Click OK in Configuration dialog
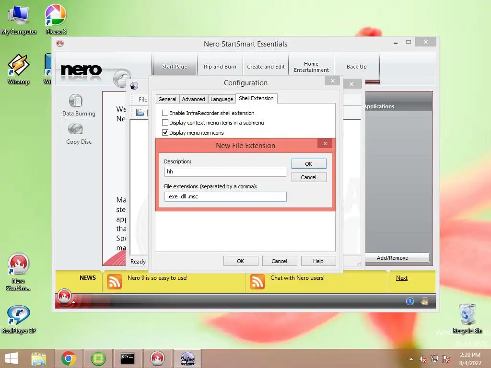 pos(241,261)
